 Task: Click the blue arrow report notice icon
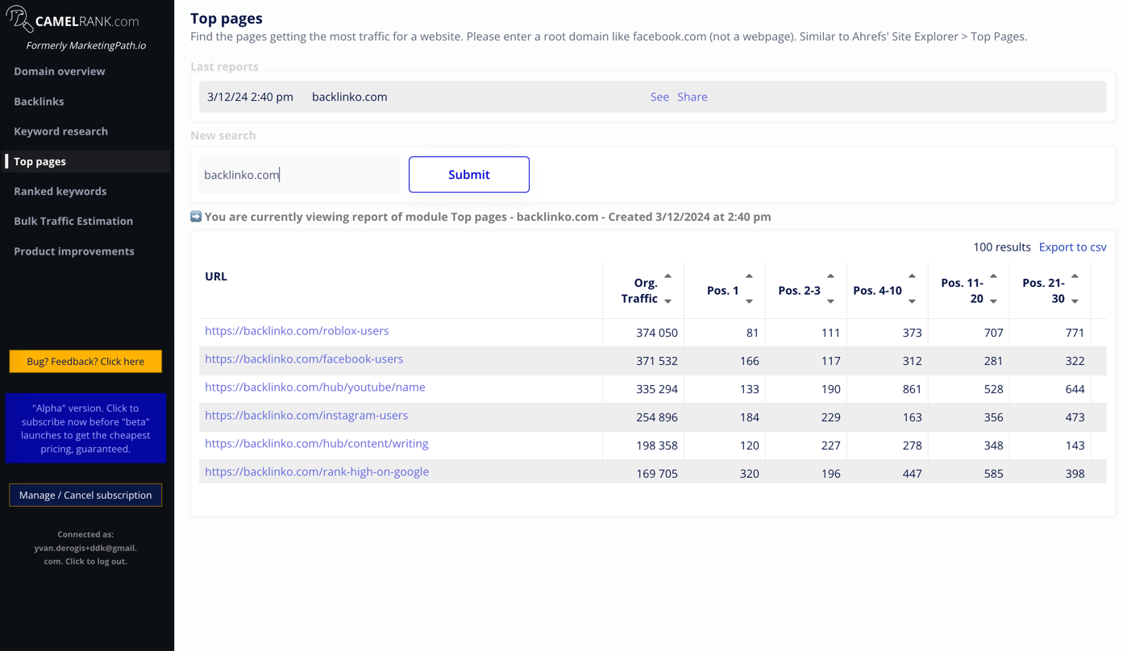[196, 216]
